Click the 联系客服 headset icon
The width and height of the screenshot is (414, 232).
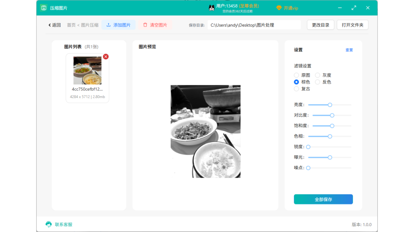click(x=48, y=224)
